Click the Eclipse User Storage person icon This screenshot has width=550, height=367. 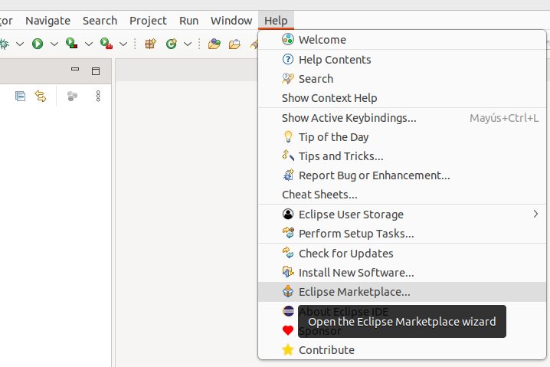pyautogui.click(x=288, y=214)
